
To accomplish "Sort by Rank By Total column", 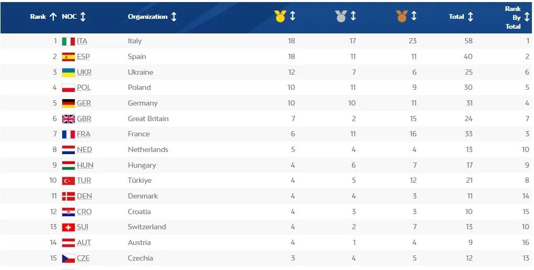I will pyautogui.click(x=527, y=17).
